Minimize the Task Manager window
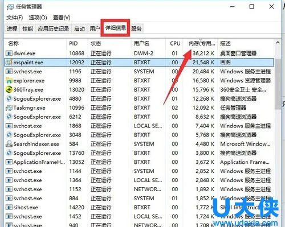 click(233, 7)
